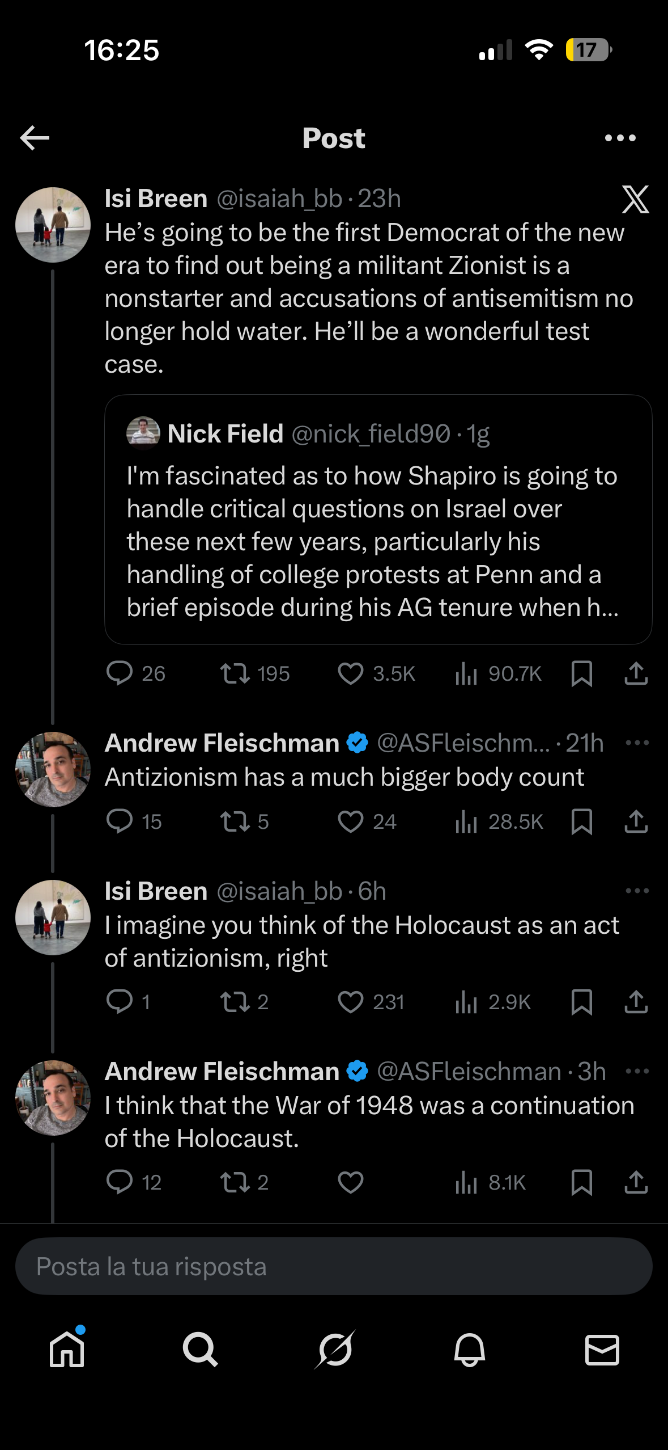Share the post with 90.7K views
This screenshot has width=668, height=1450.
pyautogui.click(x=636, y=673)
